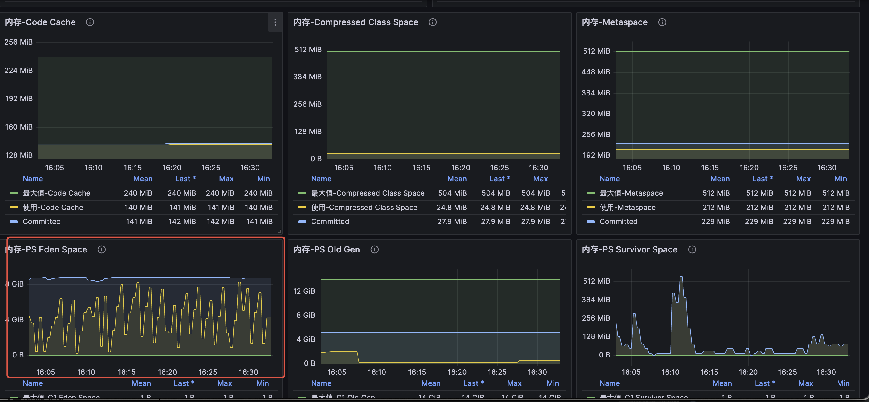Toggle 最大值-Code Cache series in legend
This screenshot has width=869, height=402.
coord(56,193)
